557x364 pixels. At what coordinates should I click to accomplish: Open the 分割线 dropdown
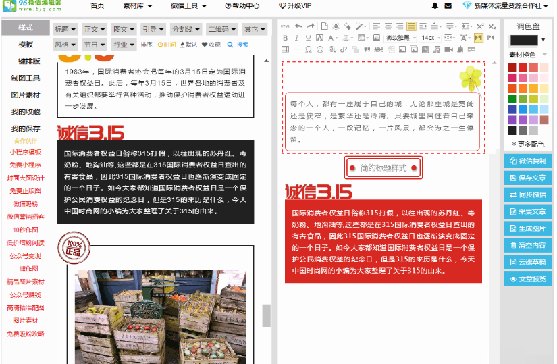coord(186,29)
